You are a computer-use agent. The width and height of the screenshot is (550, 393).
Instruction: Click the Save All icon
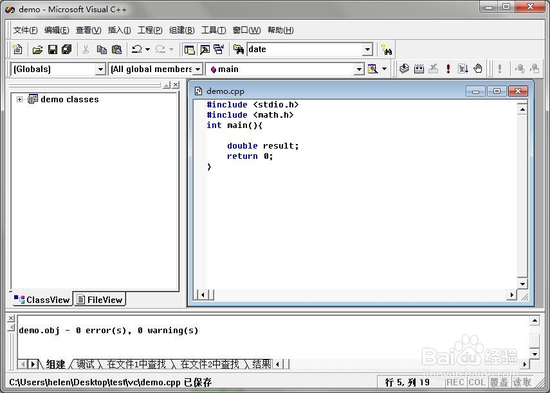point(67,50)
